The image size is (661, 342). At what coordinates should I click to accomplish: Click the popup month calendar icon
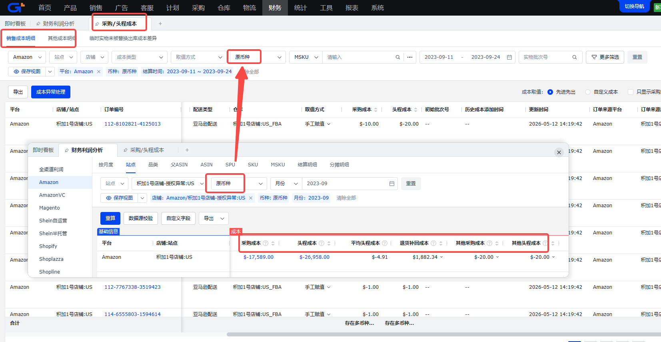coord(392,184)
